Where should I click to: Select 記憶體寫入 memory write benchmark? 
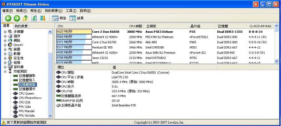(x=27, y=80)
